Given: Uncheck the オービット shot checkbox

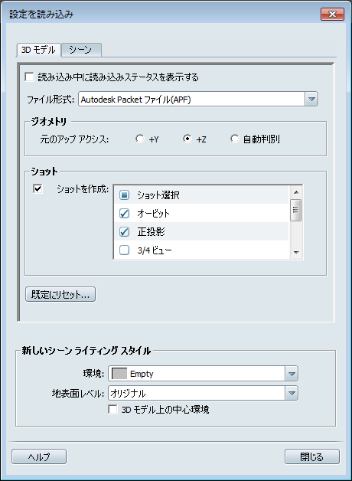Looking at the screenshot, I should click(x=125, y=213).
